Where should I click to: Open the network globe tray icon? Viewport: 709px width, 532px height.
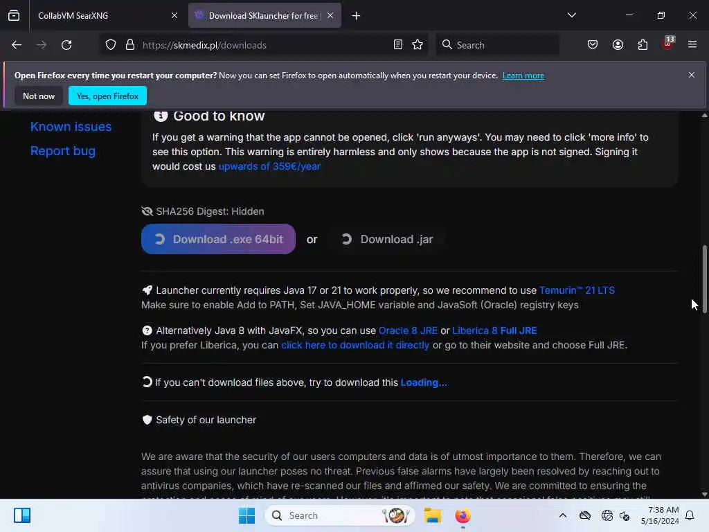[x=607, y=515]
